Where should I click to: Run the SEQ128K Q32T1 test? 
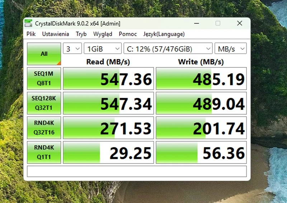pyautogui.click(x=44, y=103)
